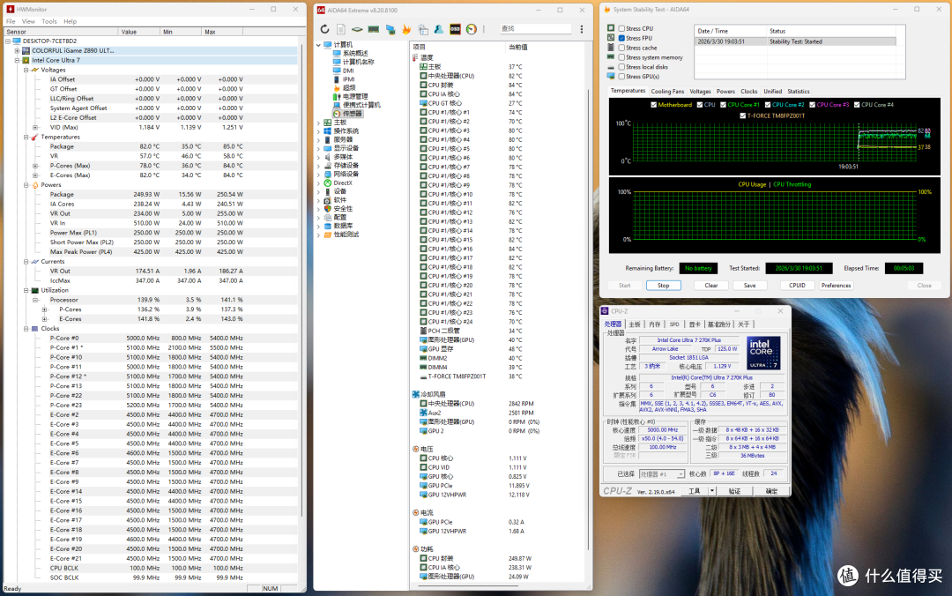Expand the P-Cores utilization node
Screen dimensions: 952x596
click(x=44, y=309)
